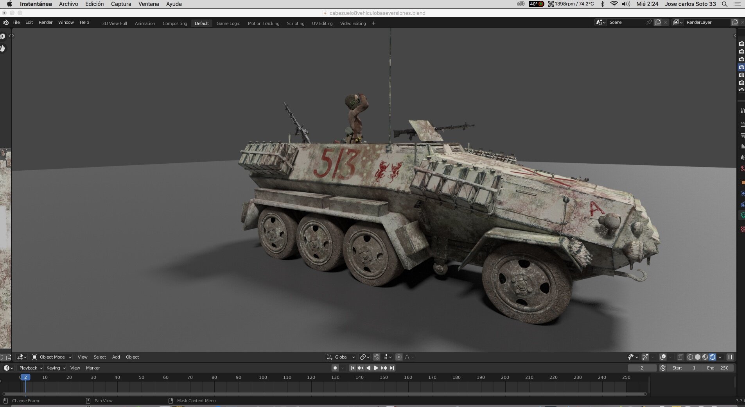The width and height of the screenshot is (745, 407).
Task: Play the animation forward
Action: [376, 368]
